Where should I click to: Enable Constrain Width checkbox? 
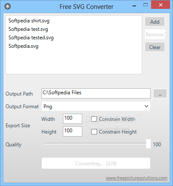[94, 119]
